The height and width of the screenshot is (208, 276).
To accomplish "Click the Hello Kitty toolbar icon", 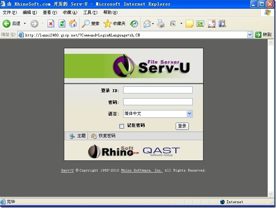I will point(211,24).
